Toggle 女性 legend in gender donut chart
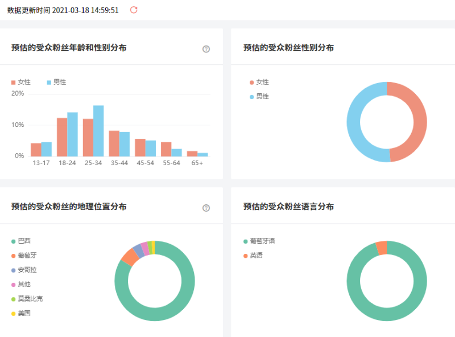Viewport: 455px width, 337px height. click(x=259, y=82)
